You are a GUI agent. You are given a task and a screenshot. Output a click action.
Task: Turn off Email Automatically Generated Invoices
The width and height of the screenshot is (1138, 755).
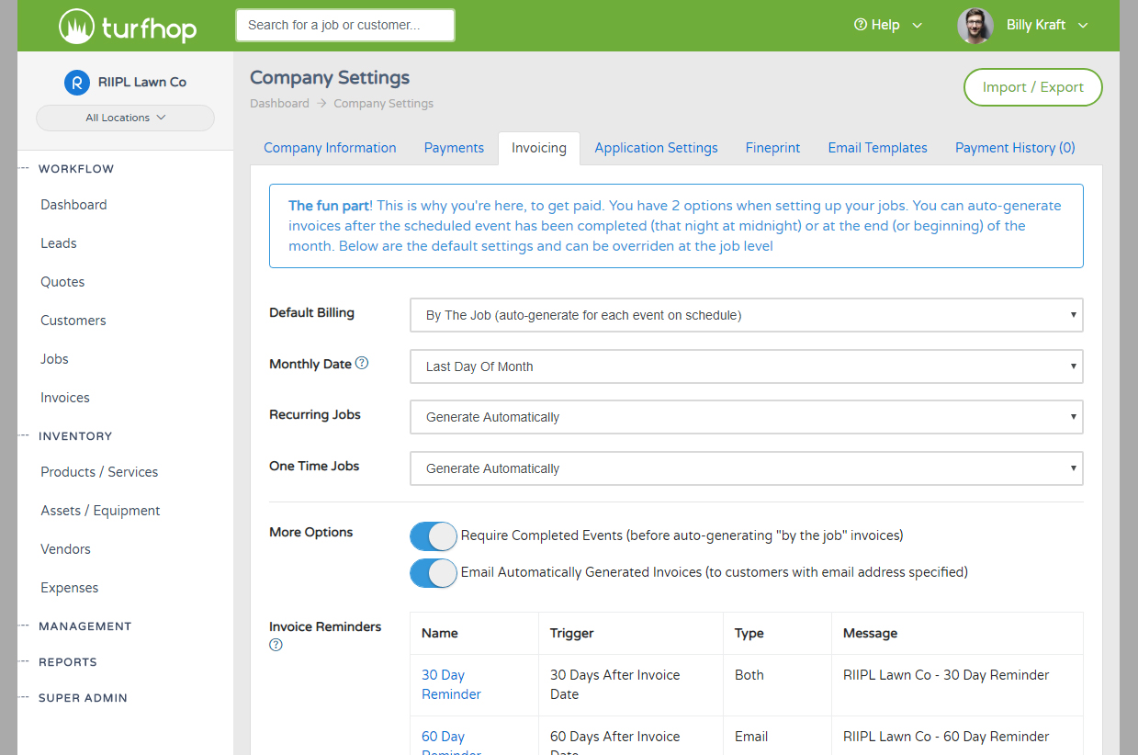tap(433, 573)
